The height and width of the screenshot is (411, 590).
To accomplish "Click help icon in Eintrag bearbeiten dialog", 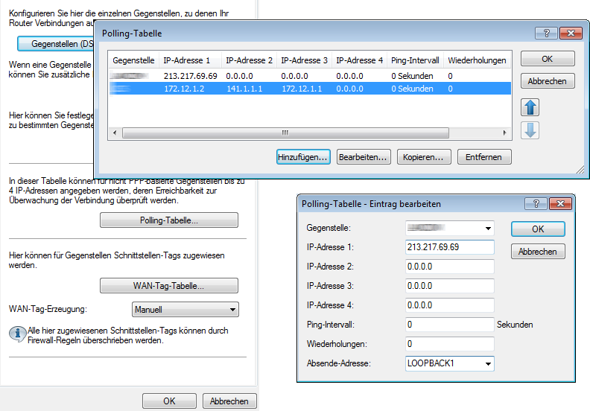I will coord(536,203).
